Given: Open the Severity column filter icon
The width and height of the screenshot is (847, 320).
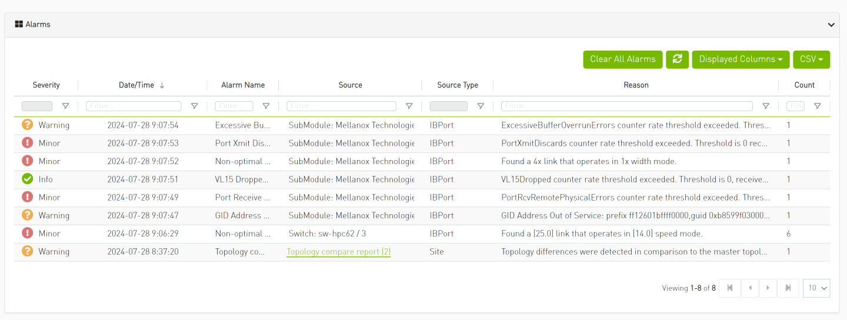Looking at the screenshot, I should [x=65, y=106].
